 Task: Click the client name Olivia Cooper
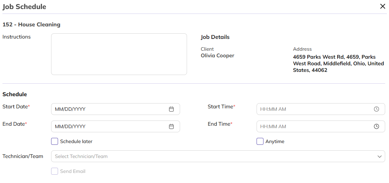pos(218,56)
